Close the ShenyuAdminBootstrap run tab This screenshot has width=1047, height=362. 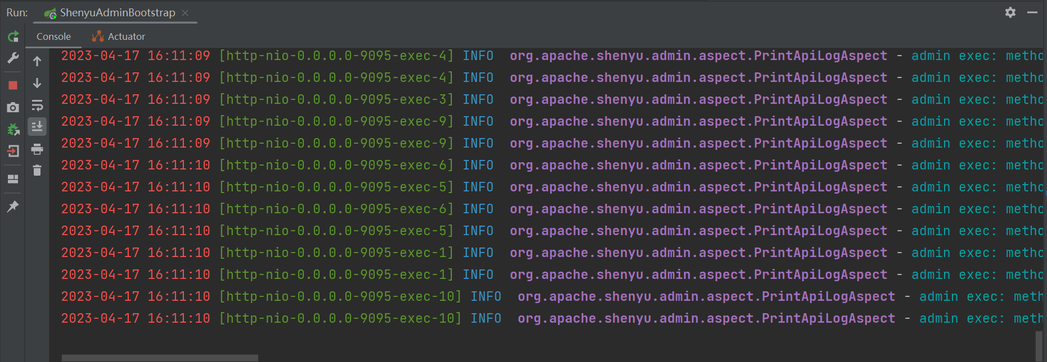tap(186, 12)
